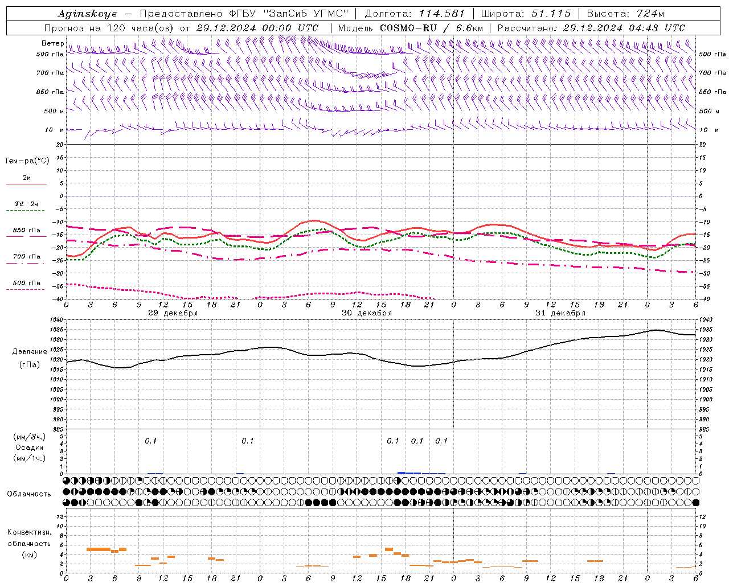
Task: Click the station name "Aginskoye" in the header
Action: click(x=88, y=14)
